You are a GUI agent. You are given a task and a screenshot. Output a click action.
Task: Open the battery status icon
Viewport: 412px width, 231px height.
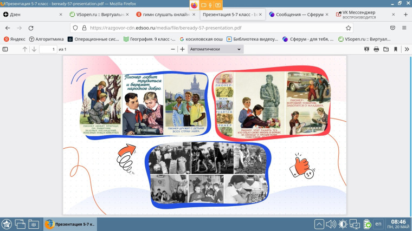click(367, 224)
